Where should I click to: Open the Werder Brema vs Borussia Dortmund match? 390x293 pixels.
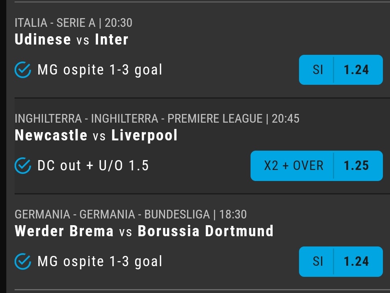144,231
